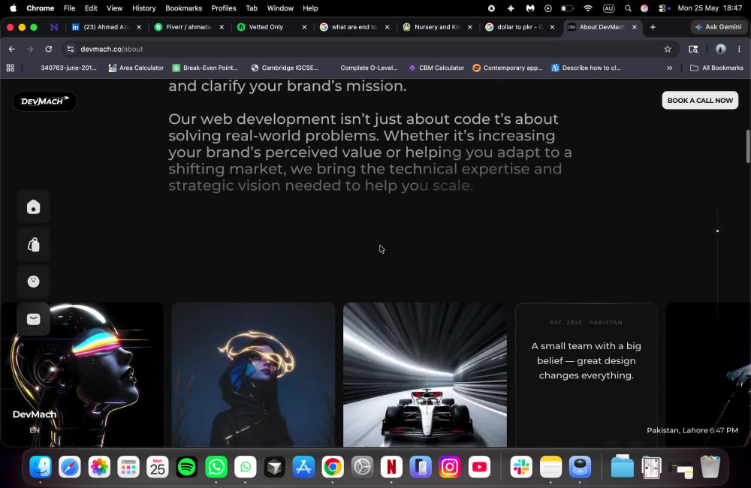Open the Profiles menu in menu bar
The width and height of the screenshot is (751, 488).
pos(224,8)
